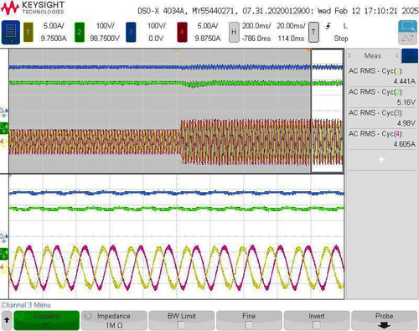Click the Stop run status

(341, 39)
